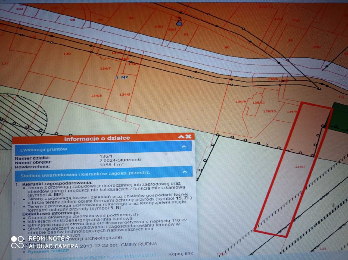Click the Ewidencja gruntów header title

point(43,149)
